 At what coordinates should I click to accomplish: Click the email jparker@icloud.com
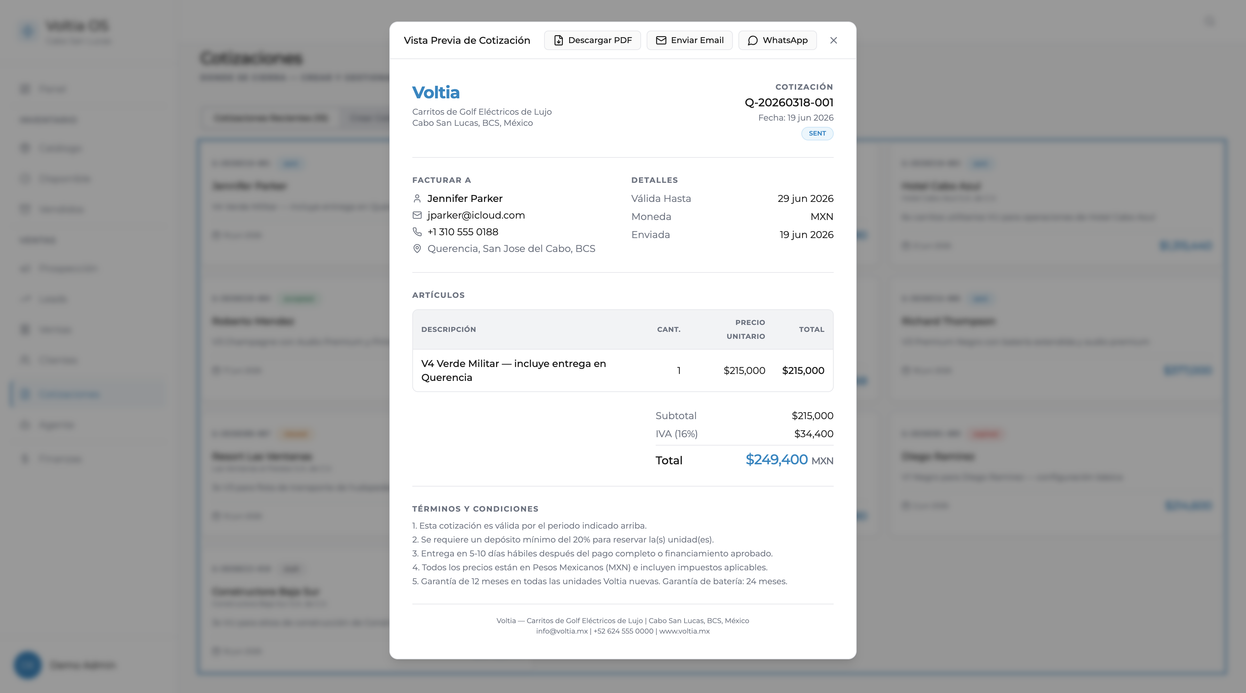(x=476, y=215)
